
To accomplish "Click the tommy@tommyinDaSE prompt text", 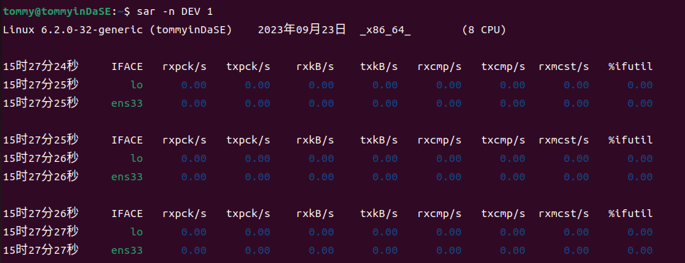I will (57, 12).
